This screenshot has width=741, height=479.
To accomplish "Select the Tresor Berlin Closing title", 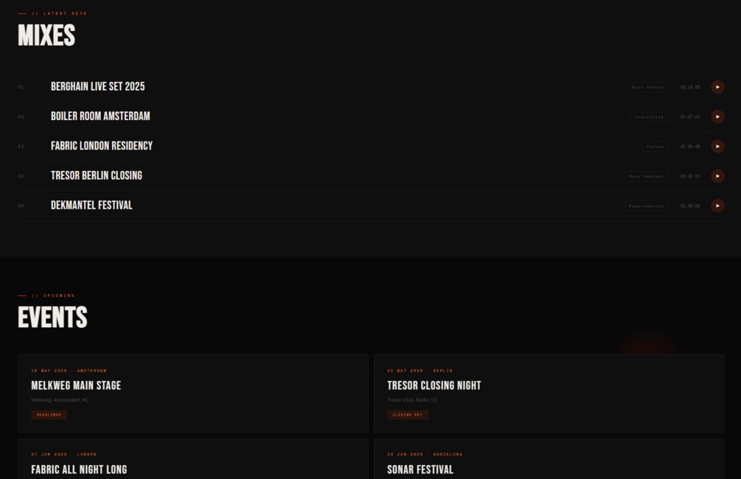I will tap(97, 176).
